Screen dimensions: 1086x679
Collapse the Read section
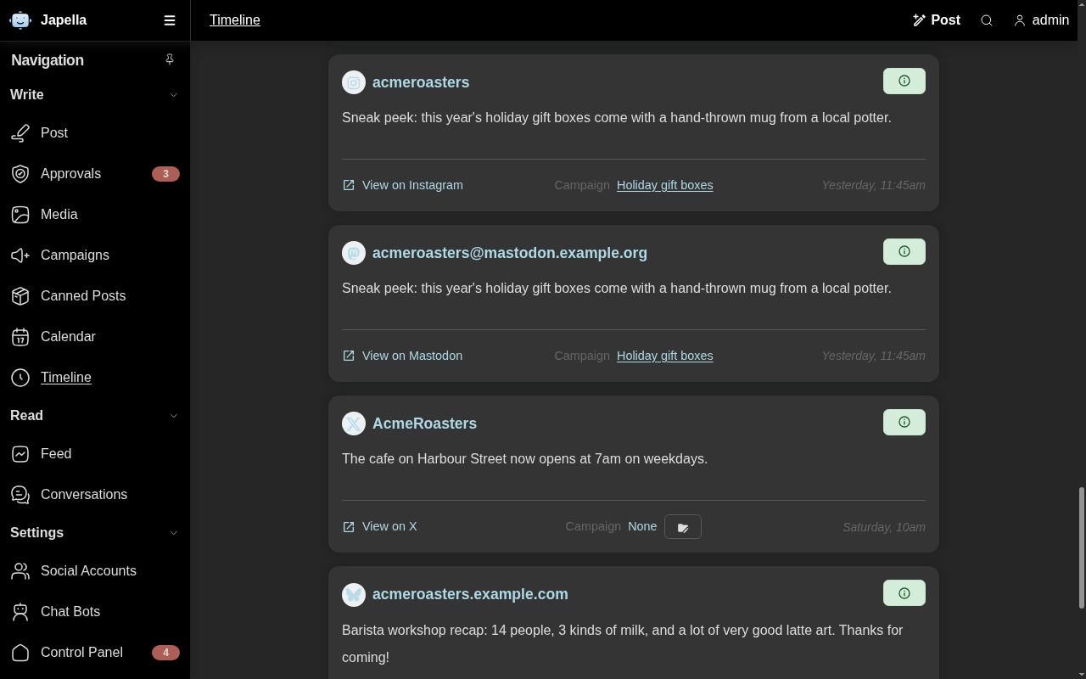pyautogui.click(x=174, y=416)
